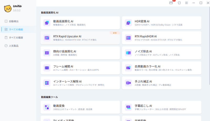Image resolution: width=210 pixels, height=121 pixels.
Task: Click the ノイズ除去 AI icon
Action: pos(128,53)
